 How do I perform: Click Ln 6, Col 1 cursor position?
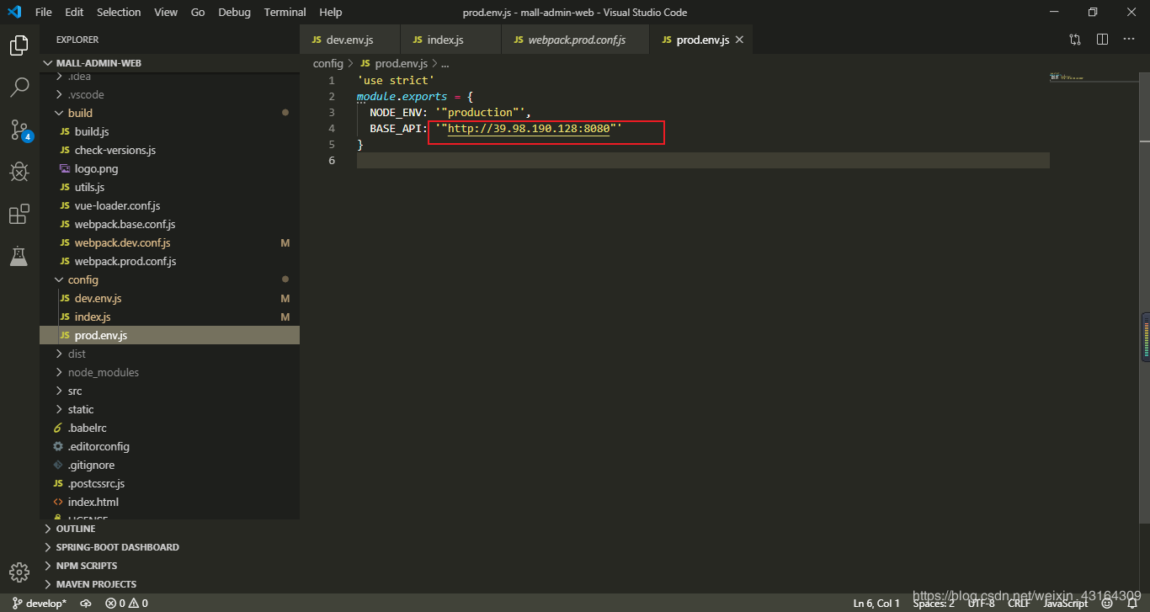tap(876, 603)
